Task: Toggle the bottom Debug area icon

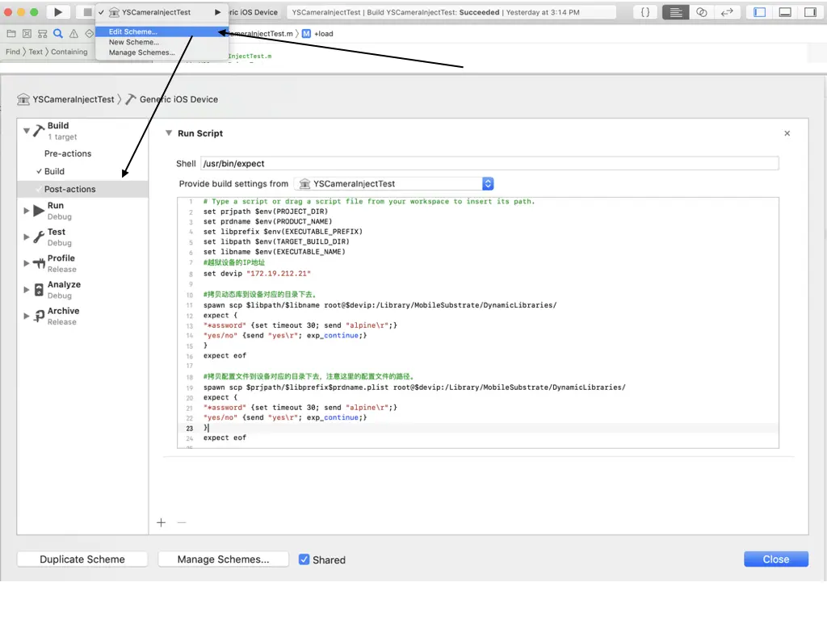Action: point(785,12)
